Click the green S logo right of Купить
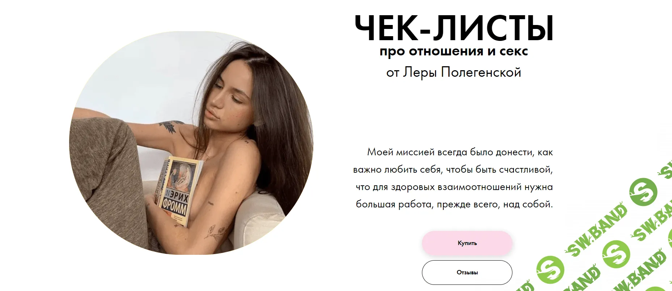Image resolution: width=672 pixels, height=291 pixels. tap(616, 253)
